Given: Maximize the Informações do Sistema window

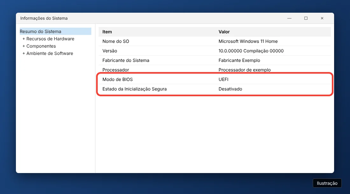Looking at the screenshot, I should 306,18.
